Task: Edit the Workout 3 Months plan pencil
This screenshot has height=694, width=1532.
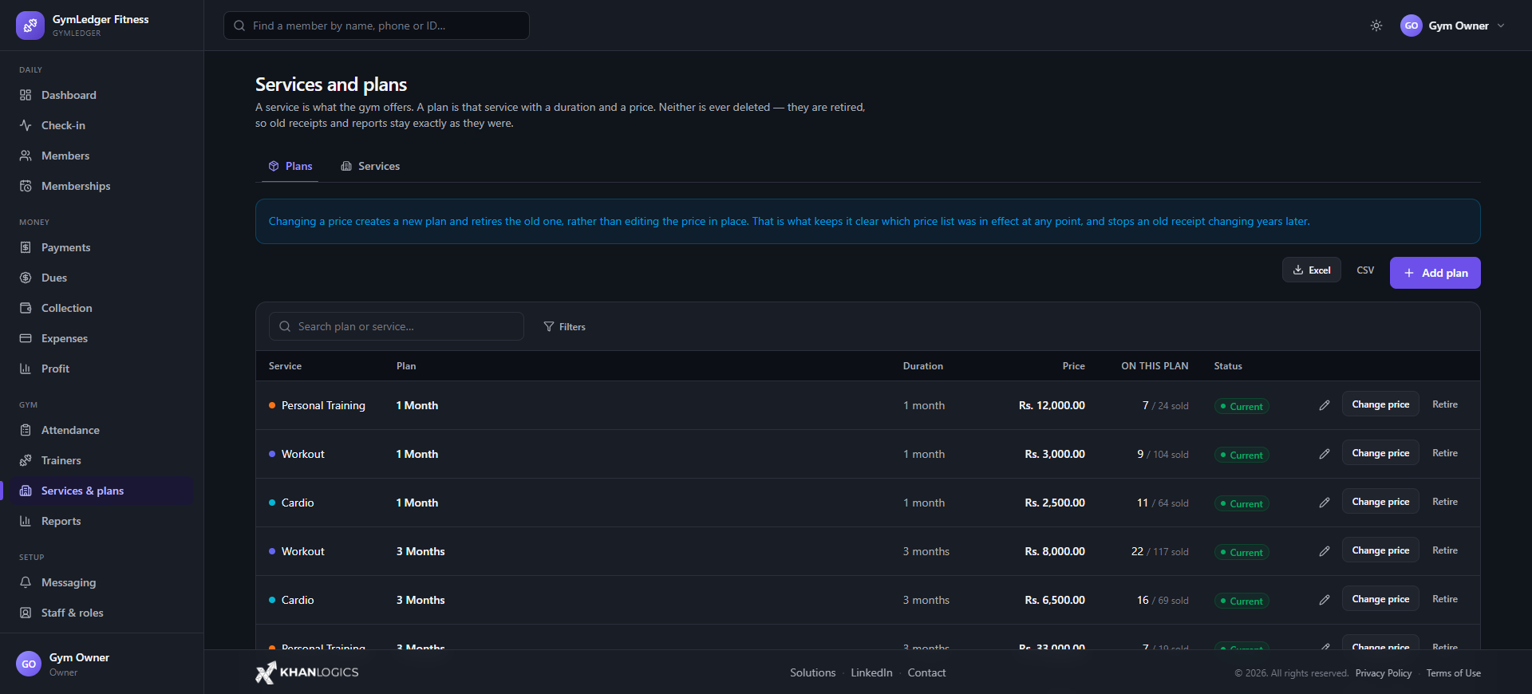Action: (x=1325, y=551)
